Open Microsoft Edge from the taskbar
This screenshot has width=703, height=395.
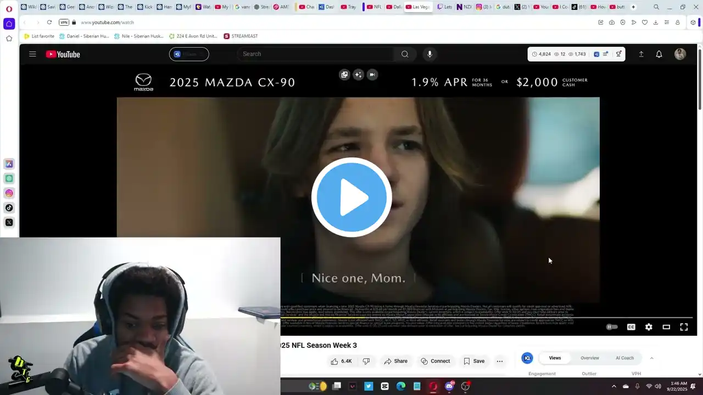[x=400, y=386]
